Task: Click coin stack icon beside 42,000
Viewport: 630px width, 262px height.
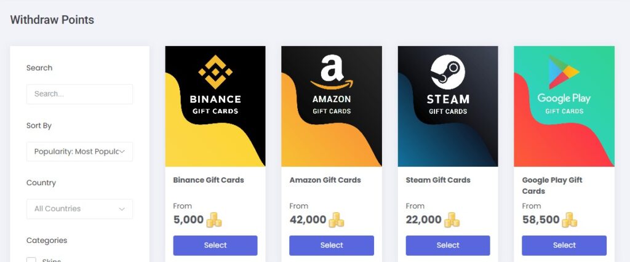Action: pos(336,220)
